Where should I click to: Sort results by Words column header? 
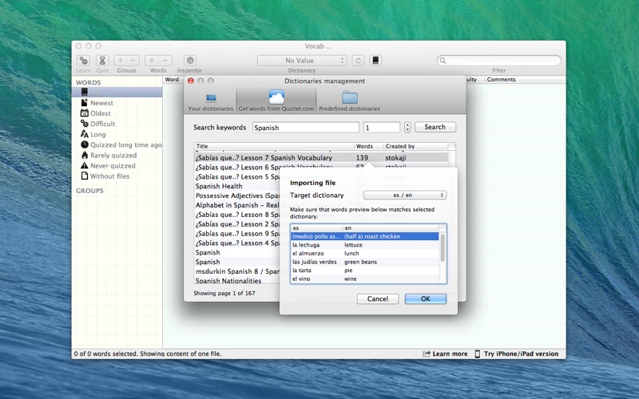(369, 146)
